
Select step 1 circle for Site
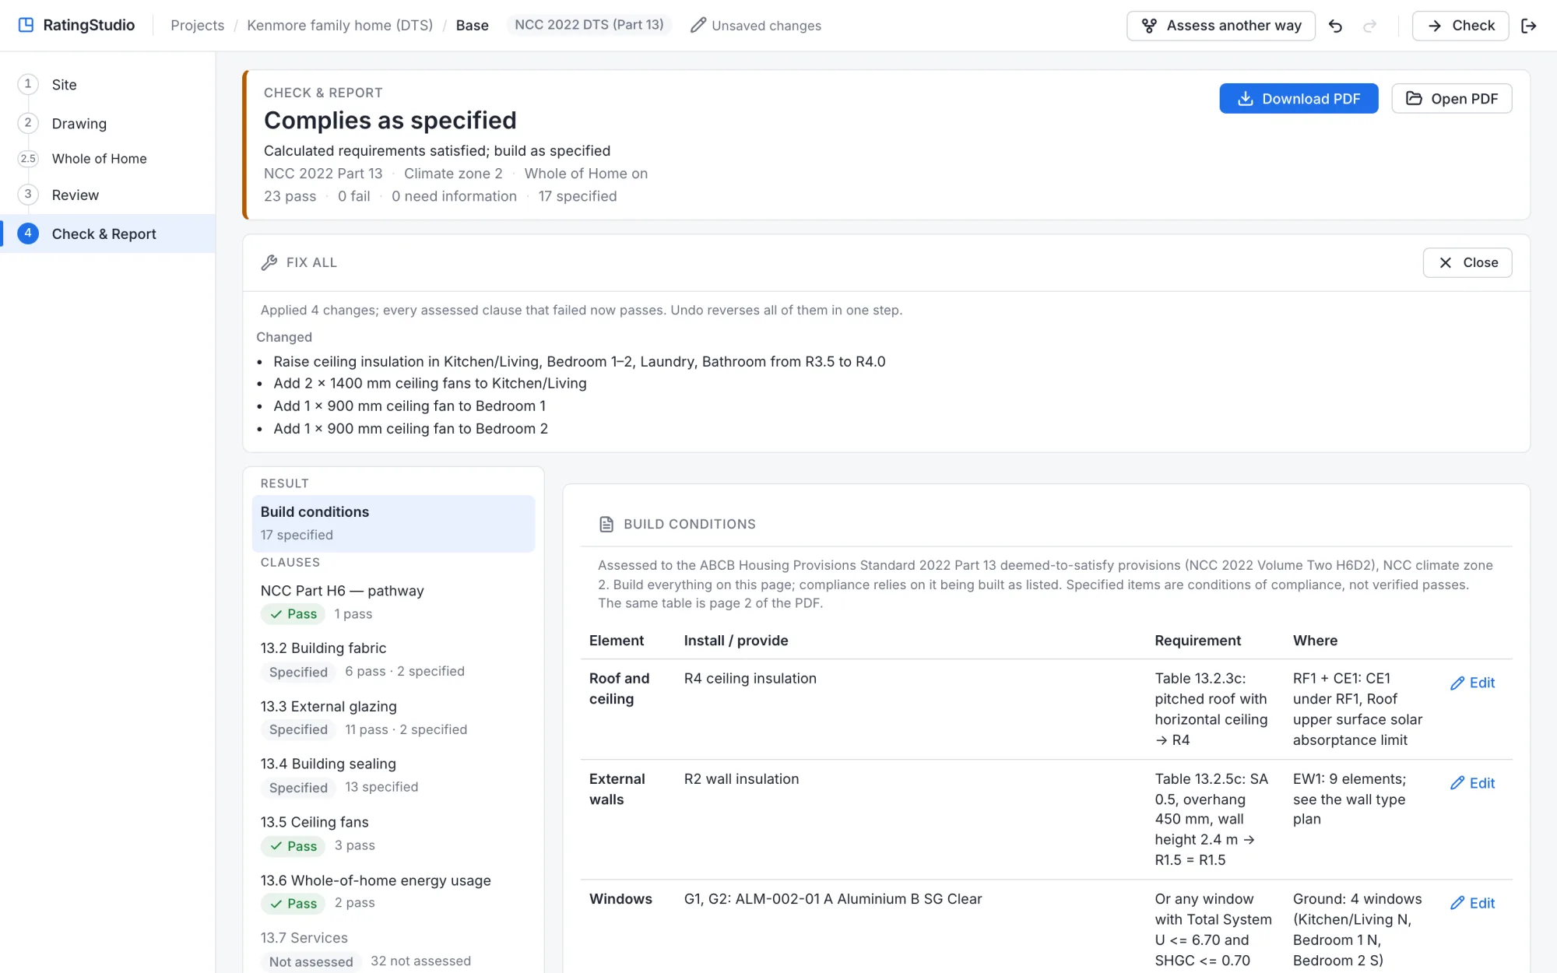point(28,84)
